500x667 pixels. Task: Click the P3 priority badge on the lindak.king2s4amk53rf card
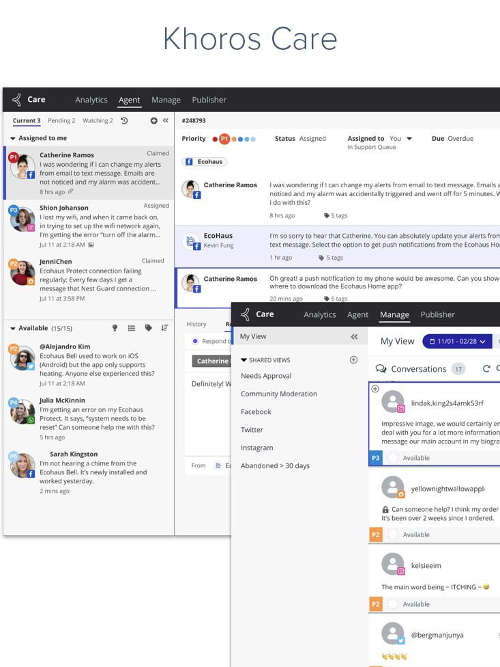(376, 458)
